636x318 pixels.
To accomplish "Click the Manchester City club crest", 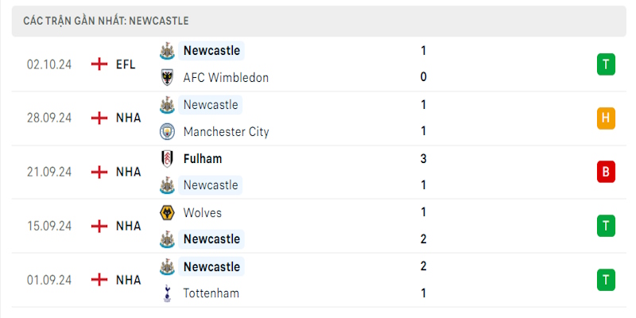I will pos(167,131).
